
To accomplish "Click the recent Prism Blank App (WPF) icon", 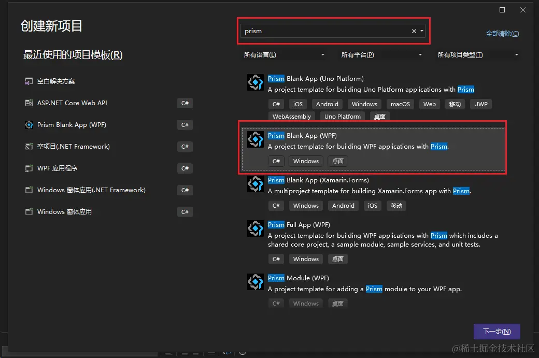I will pos(29,125).
